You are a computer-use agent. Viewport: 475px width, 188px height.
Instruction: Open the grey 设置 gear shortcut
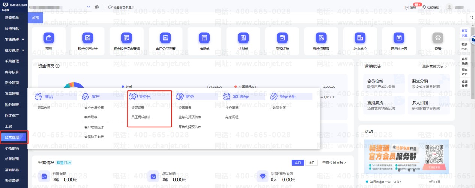tap(438, 38)
